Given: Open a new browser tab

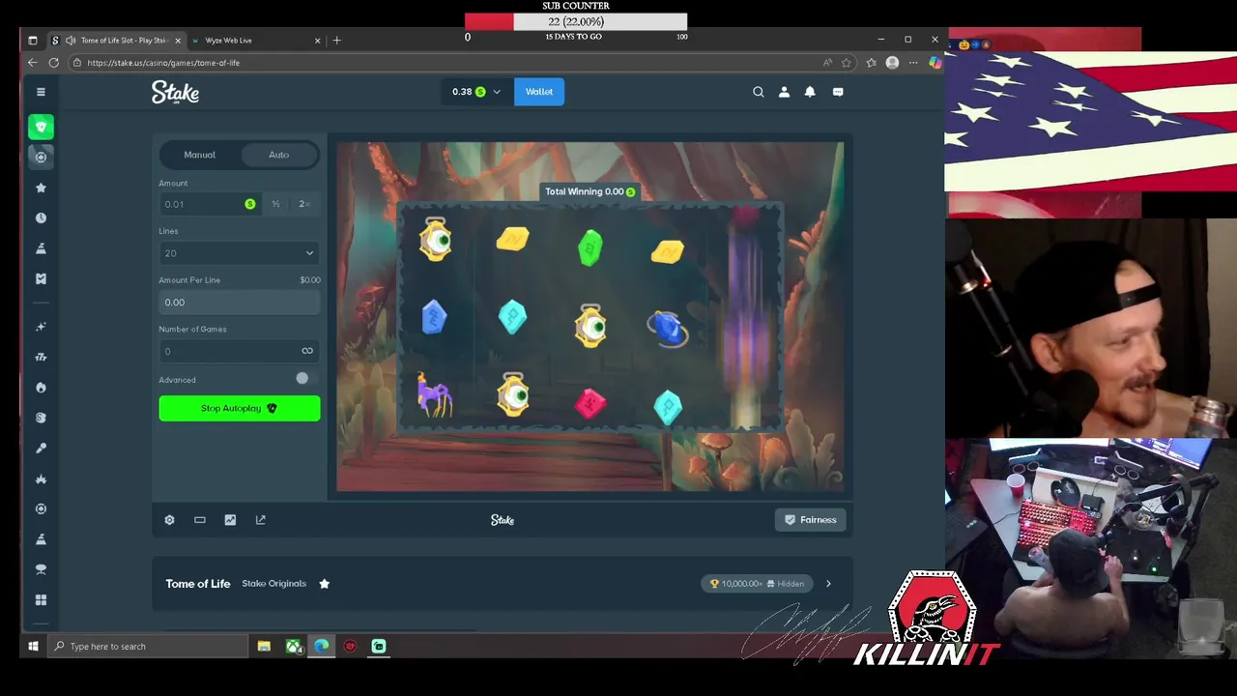Looking at the screenshot, I should (336, 41).
